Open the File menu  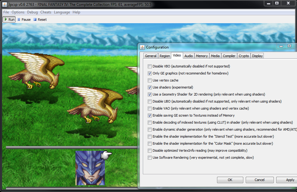tap(6, 12)
